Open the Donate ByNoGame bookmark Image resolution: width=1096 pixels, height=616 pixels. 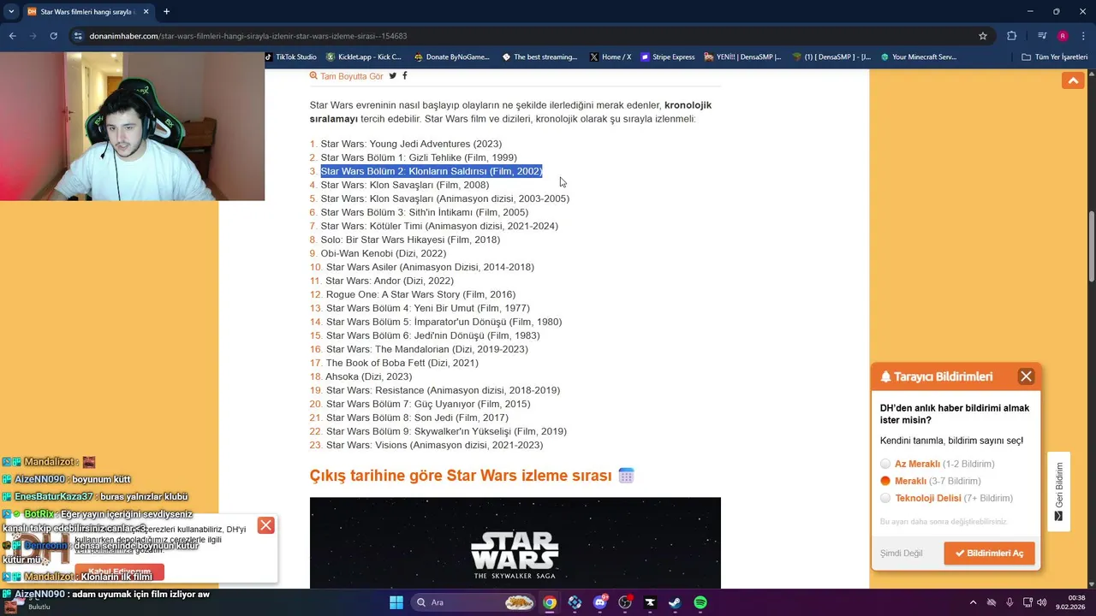[451, 57]
